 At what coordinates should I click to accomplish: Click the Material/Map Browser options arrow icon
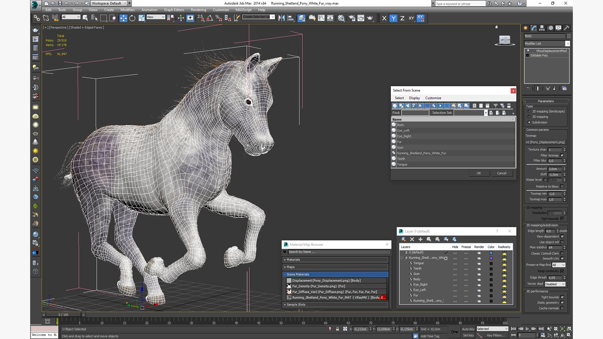(285, 252)
